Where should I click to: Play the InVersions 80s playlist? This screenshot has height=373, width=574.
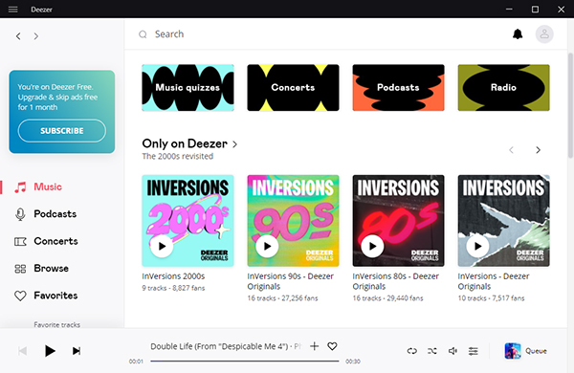point(372,247)
